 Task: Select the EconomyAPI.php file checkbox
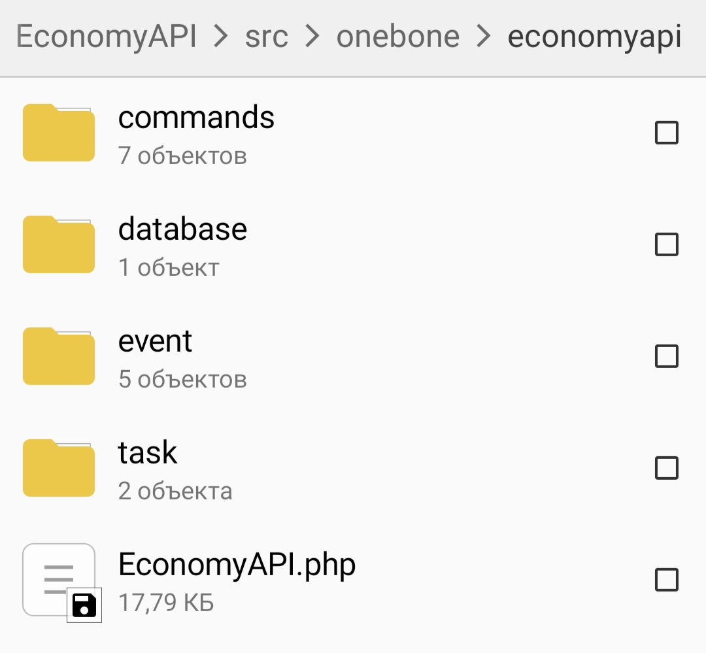(666, 580)
